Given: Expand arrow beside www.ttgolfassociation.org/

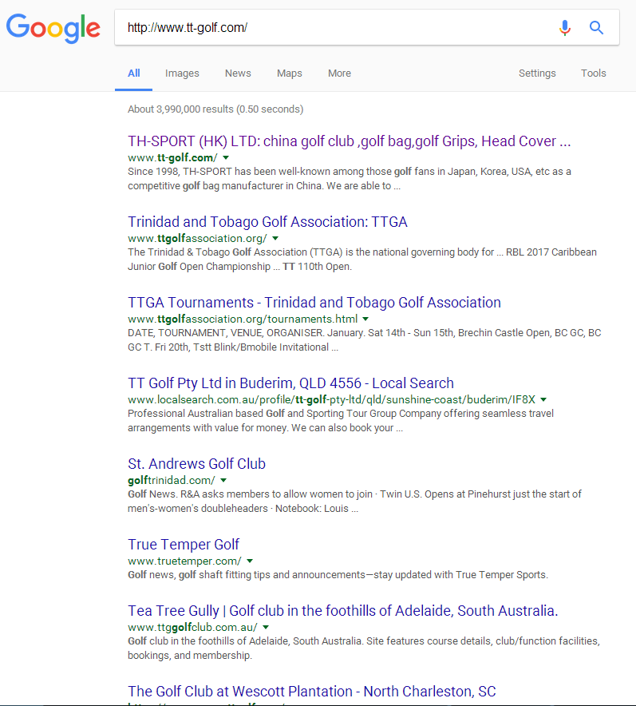Looking at the screenshot, I should click(x=275, y=238).
